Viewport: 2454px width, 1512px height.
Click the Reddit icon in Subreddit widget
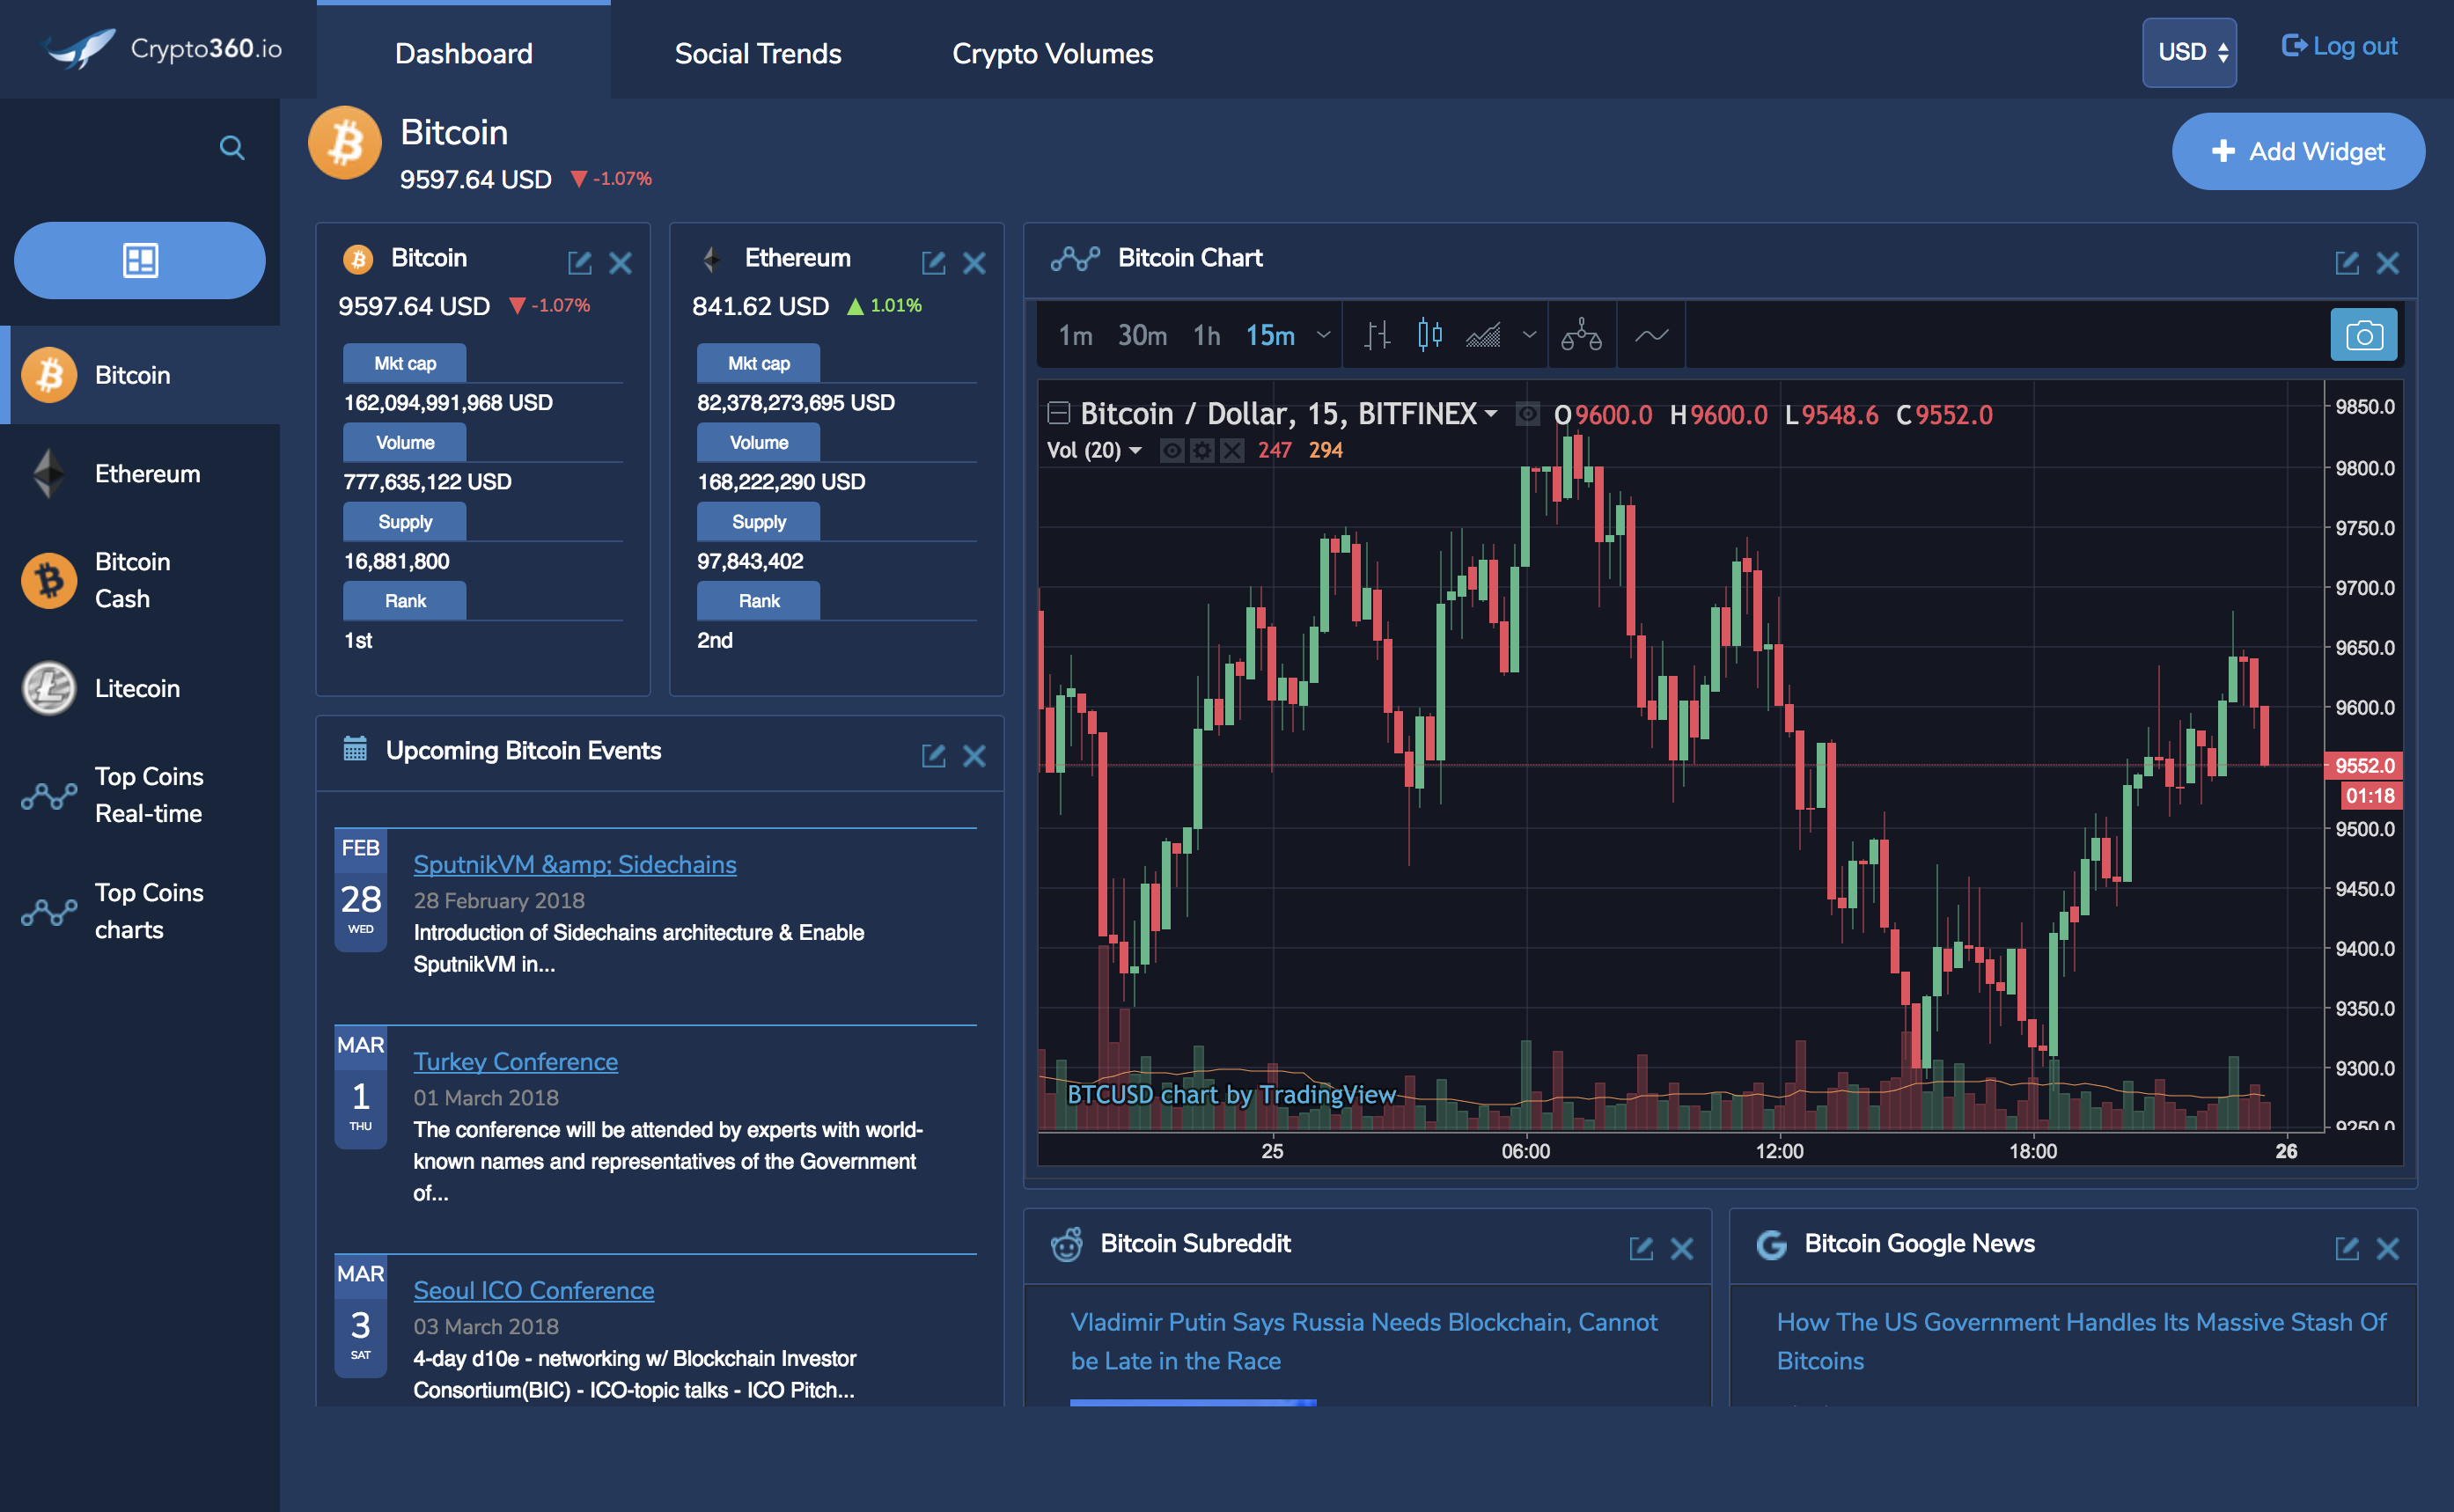click(x=1067, y=1244)
